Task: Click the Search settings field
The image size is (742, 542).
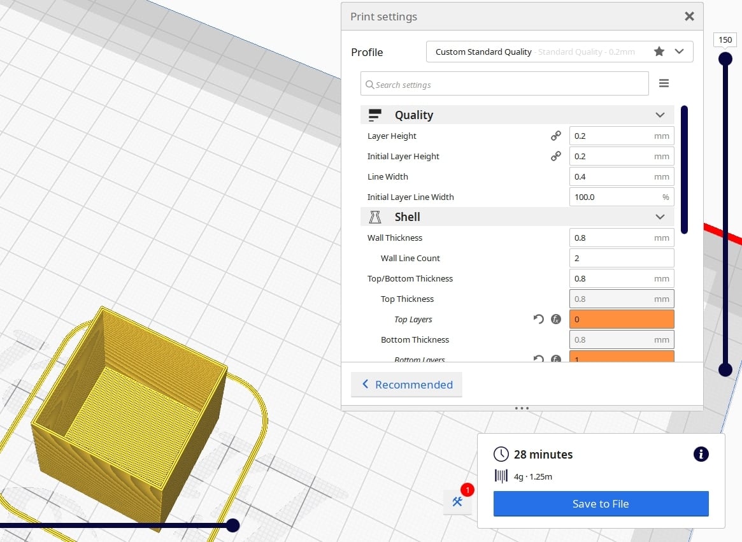Action: (504, 84)
